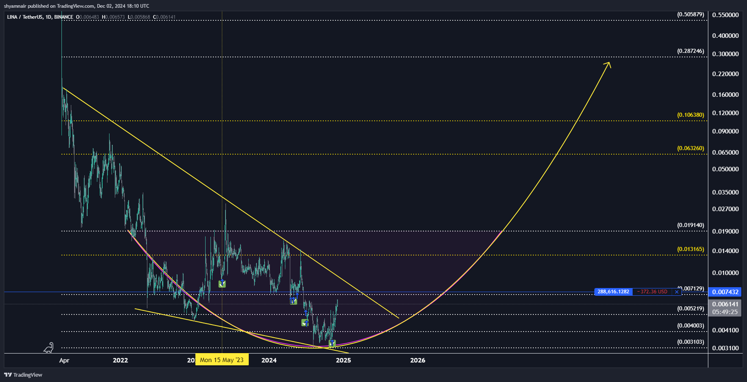Click the green marker icon at the 0.003103 bottom

pos(332,343)
